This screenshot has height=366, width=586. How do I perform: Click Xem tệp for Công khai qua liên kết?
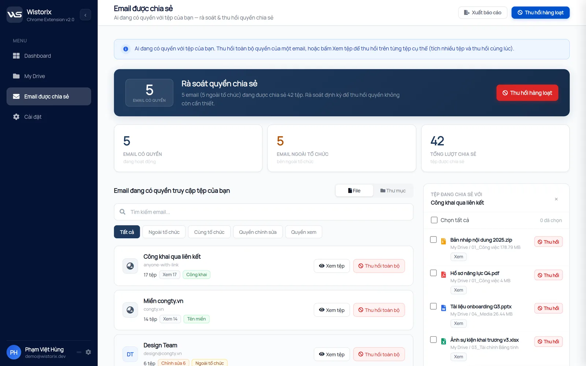332,266
